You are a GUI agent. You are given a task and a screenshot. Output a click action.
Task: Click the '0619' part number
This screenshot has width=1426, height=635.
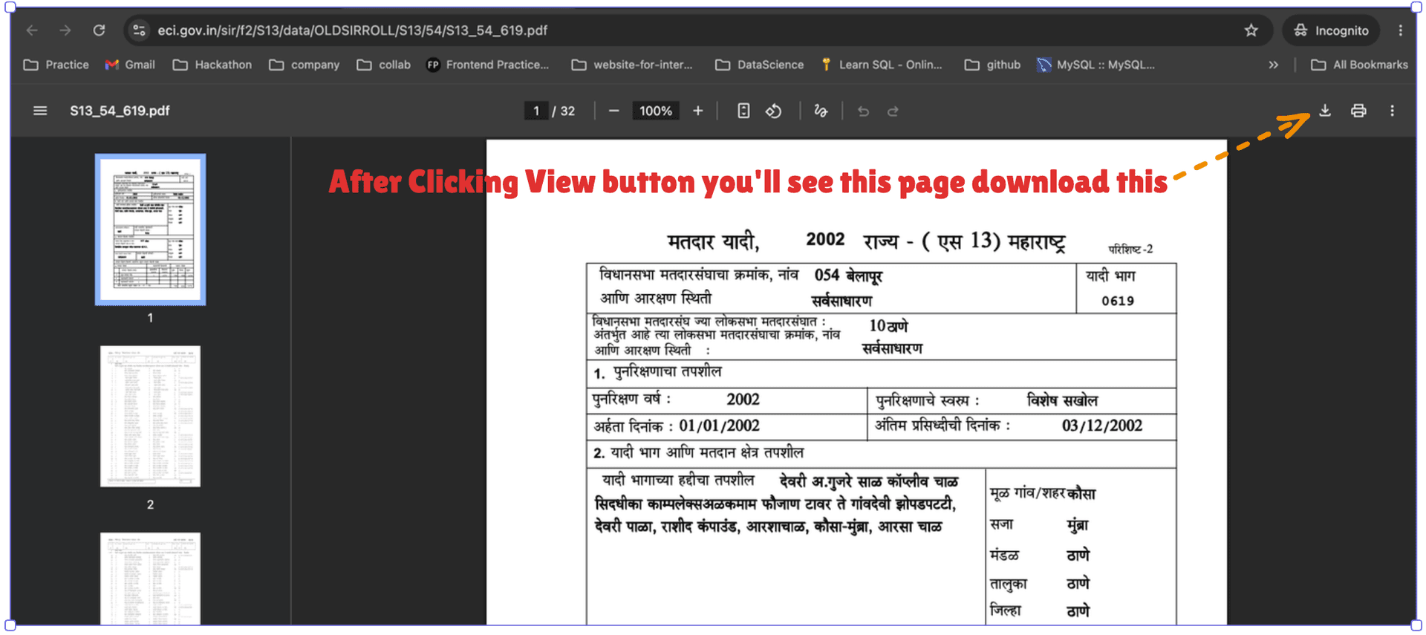[x=1118, y=301]
